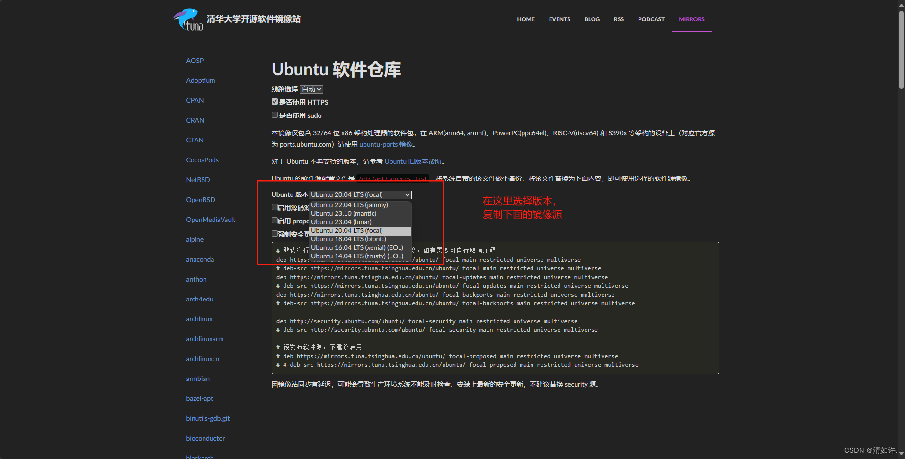Viewport: 905px width, 459px height.
Task: Open the route selection dropdown
Action: [x=311, y=89]
